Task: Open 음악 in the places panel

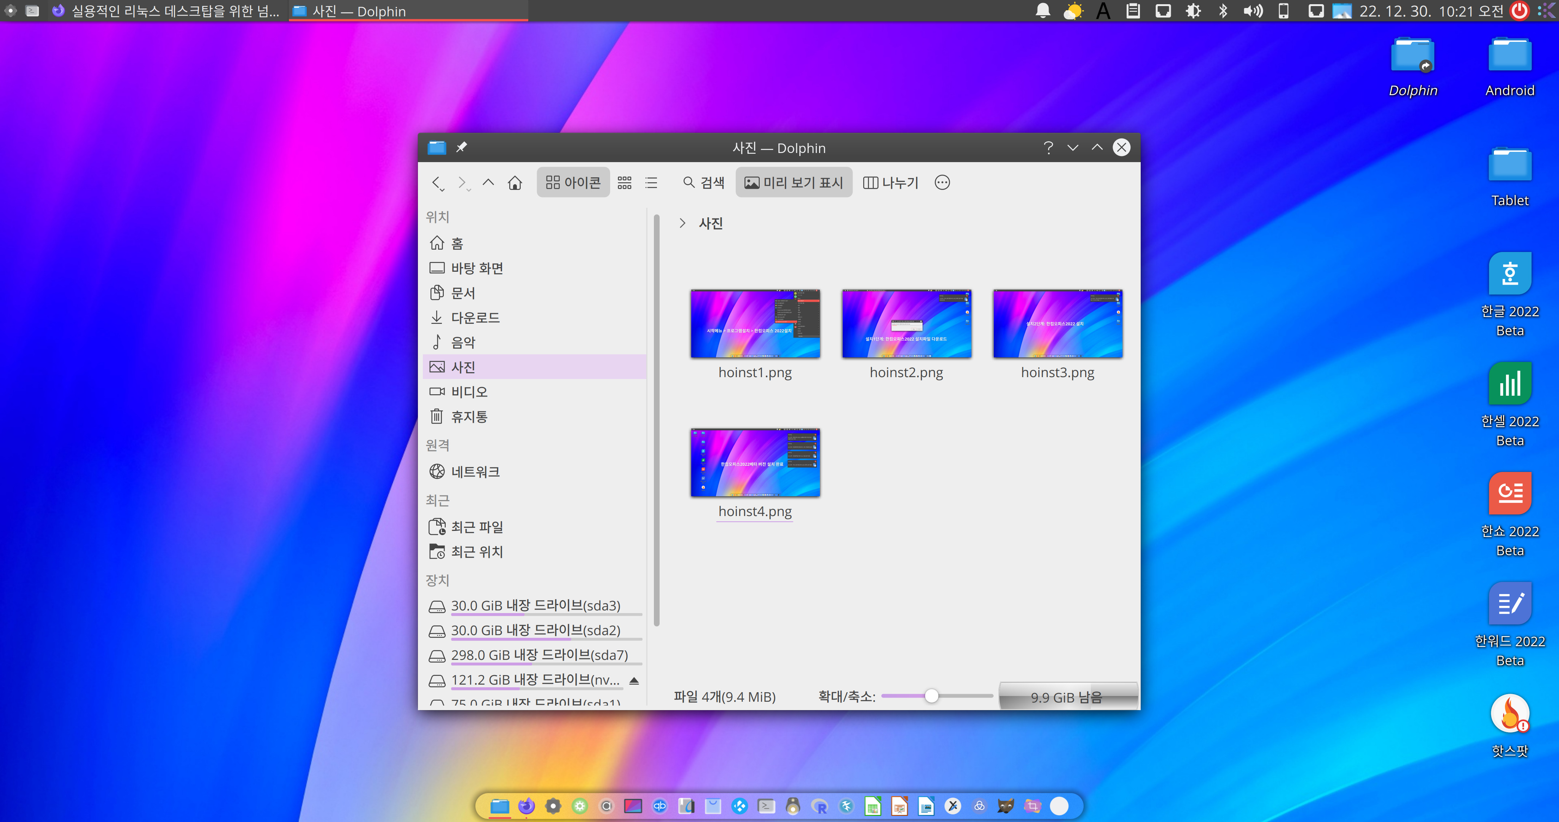Action: tap(534, 342)
